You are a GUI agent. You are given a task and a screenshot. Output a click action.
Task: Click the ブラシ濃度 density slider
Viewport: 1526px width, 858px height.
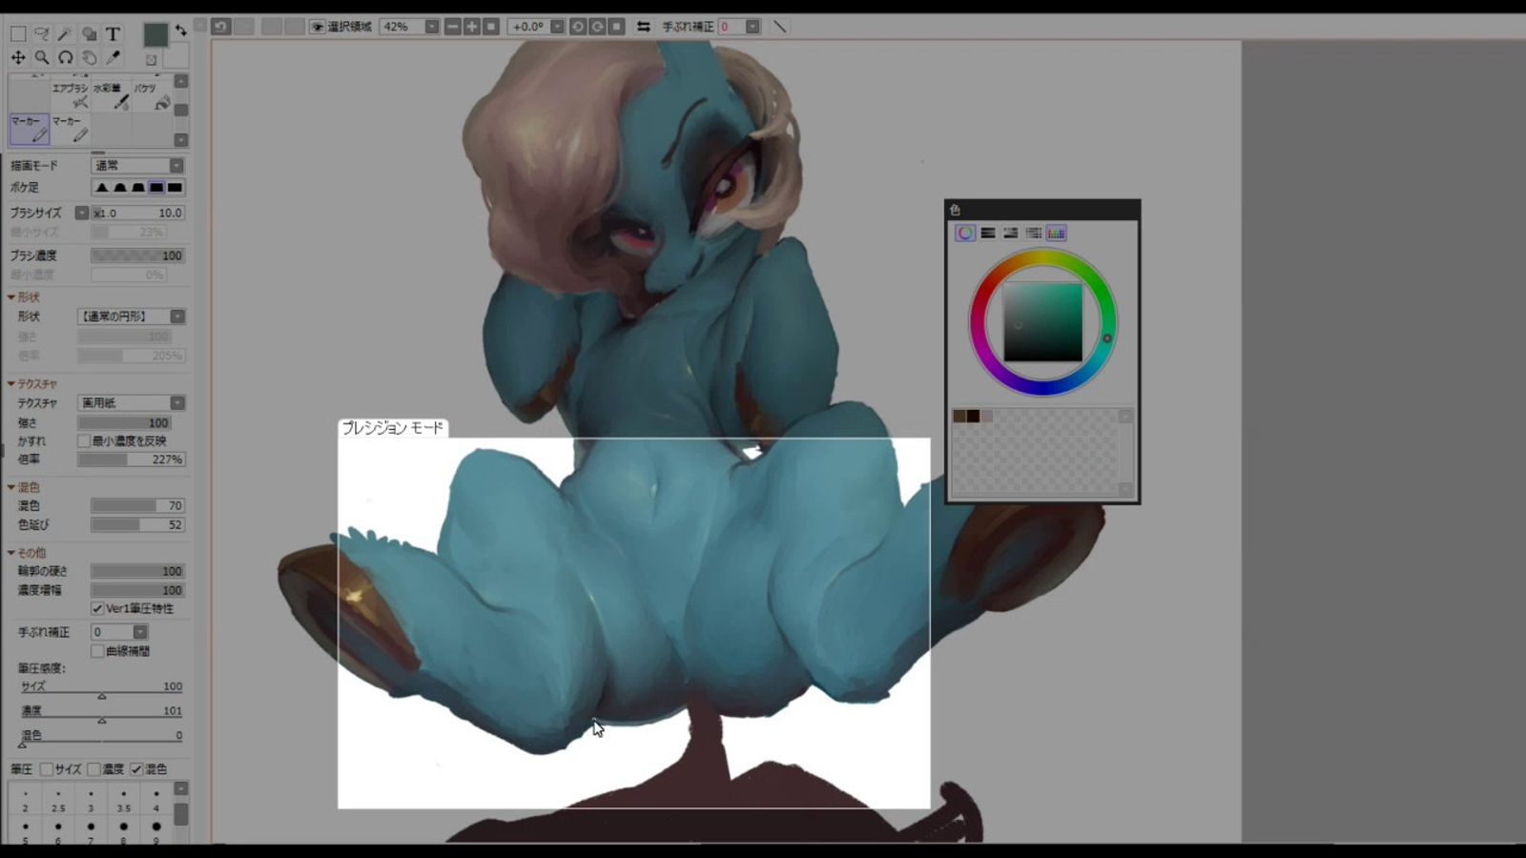[x=138, y=255]
